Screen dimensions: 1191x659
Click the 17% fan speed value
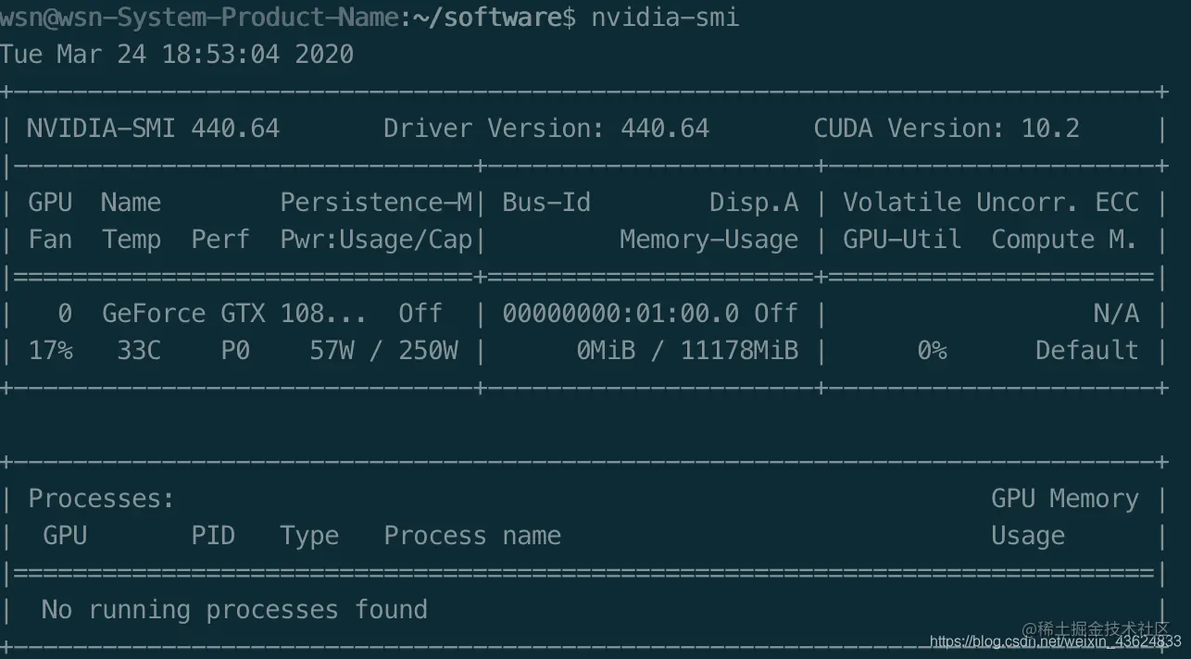pyautogui.click(x=50, y=351)
